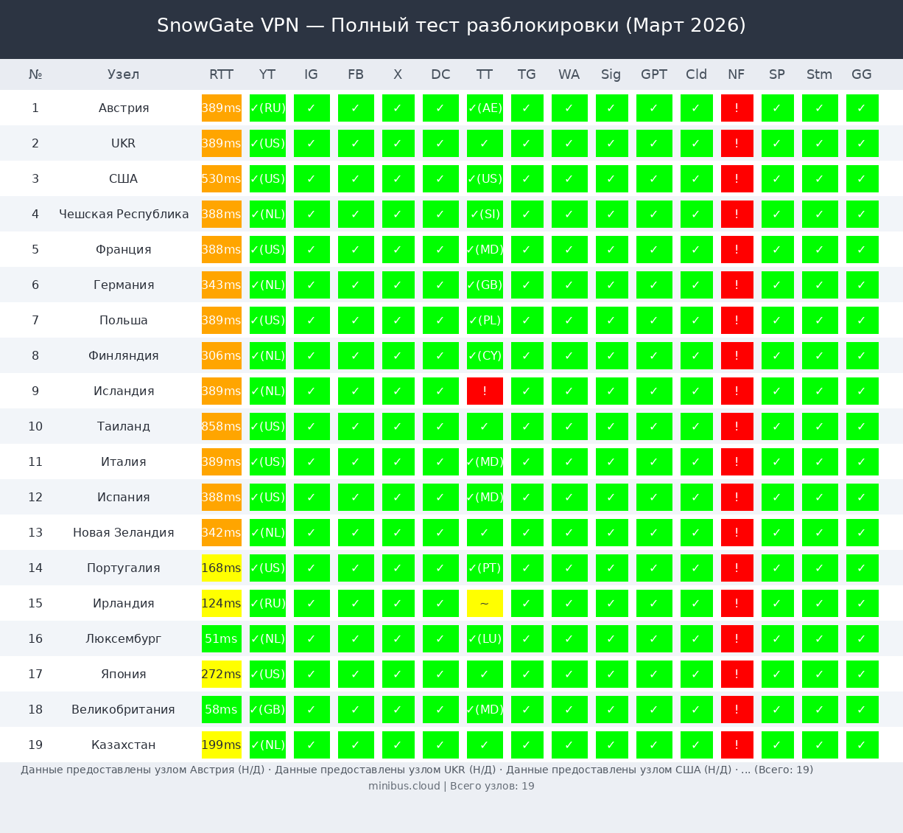Screen dimensions: 903x833
Task: Click the ✓(SI) TT cell for Чешская Республика
Action: click(485, 215)
